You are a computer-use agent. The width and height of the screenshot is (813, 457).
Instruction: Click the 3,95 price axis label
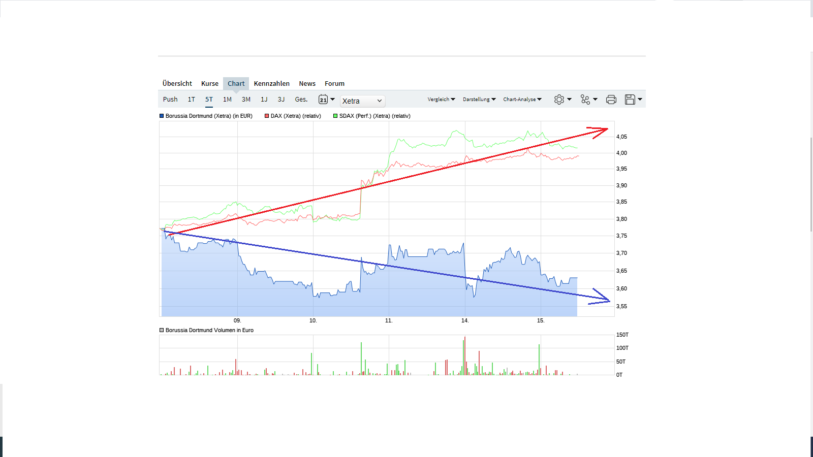click(x=621, y=169)
